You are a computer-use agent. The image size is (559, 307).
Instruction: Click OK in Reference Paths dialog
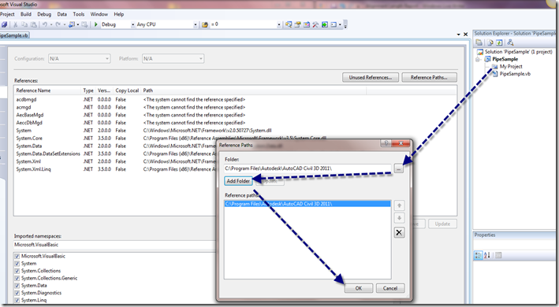tap(359, 288)
